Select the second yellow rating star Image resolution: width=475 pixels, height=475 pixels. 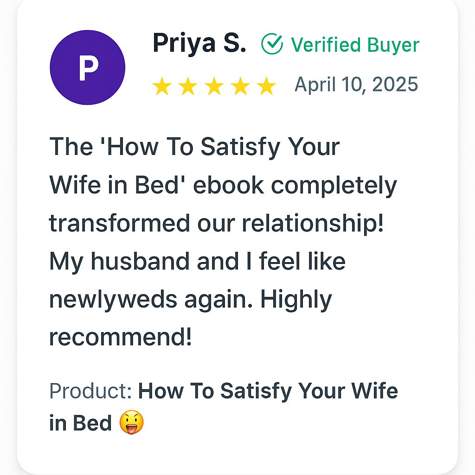coord(188,86)
